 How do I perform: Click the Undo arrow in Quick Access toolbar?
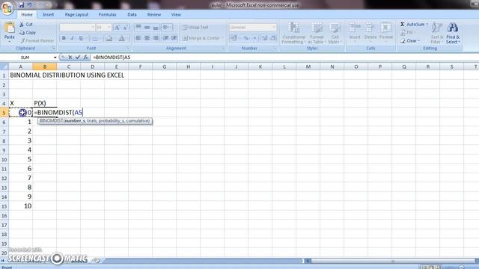point(30,5)
